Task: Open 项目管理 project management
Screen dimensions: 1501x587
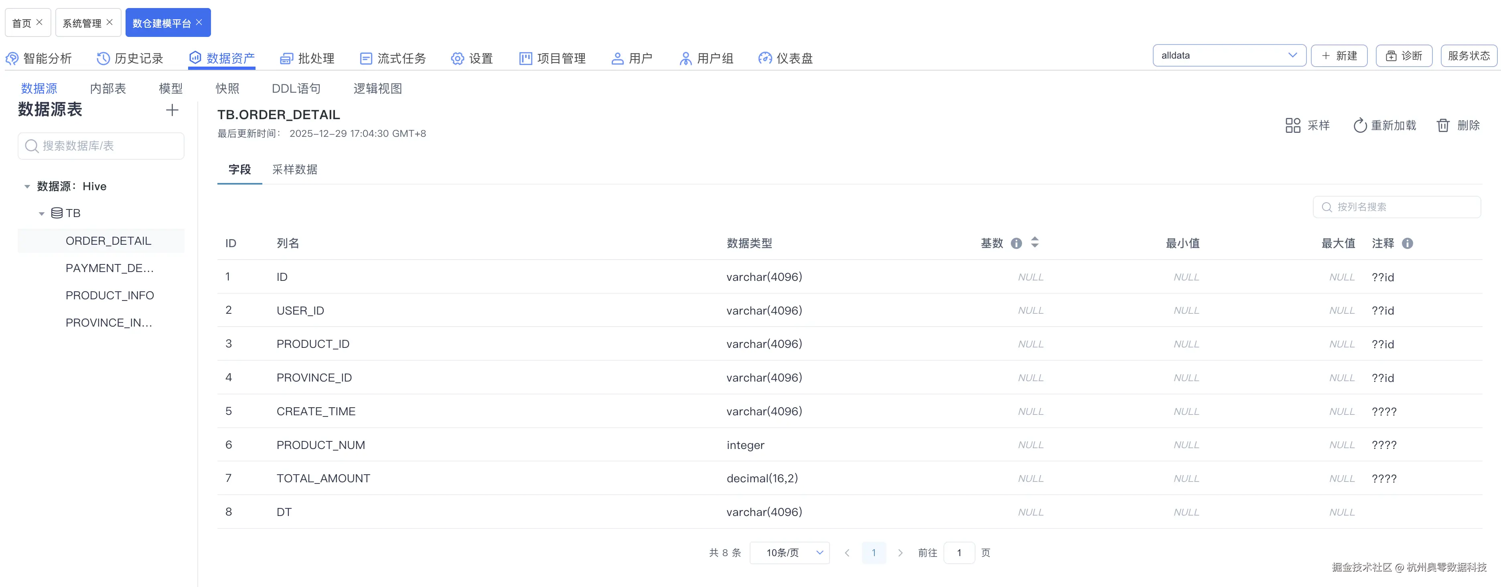Action: (x=552, y=58)
